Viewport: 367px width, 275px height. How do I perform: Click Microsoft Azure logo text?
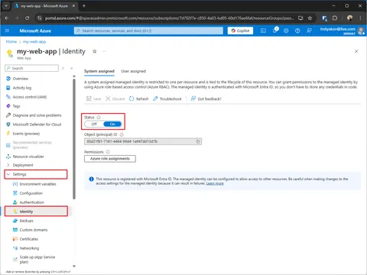click(x=35, y=31)
